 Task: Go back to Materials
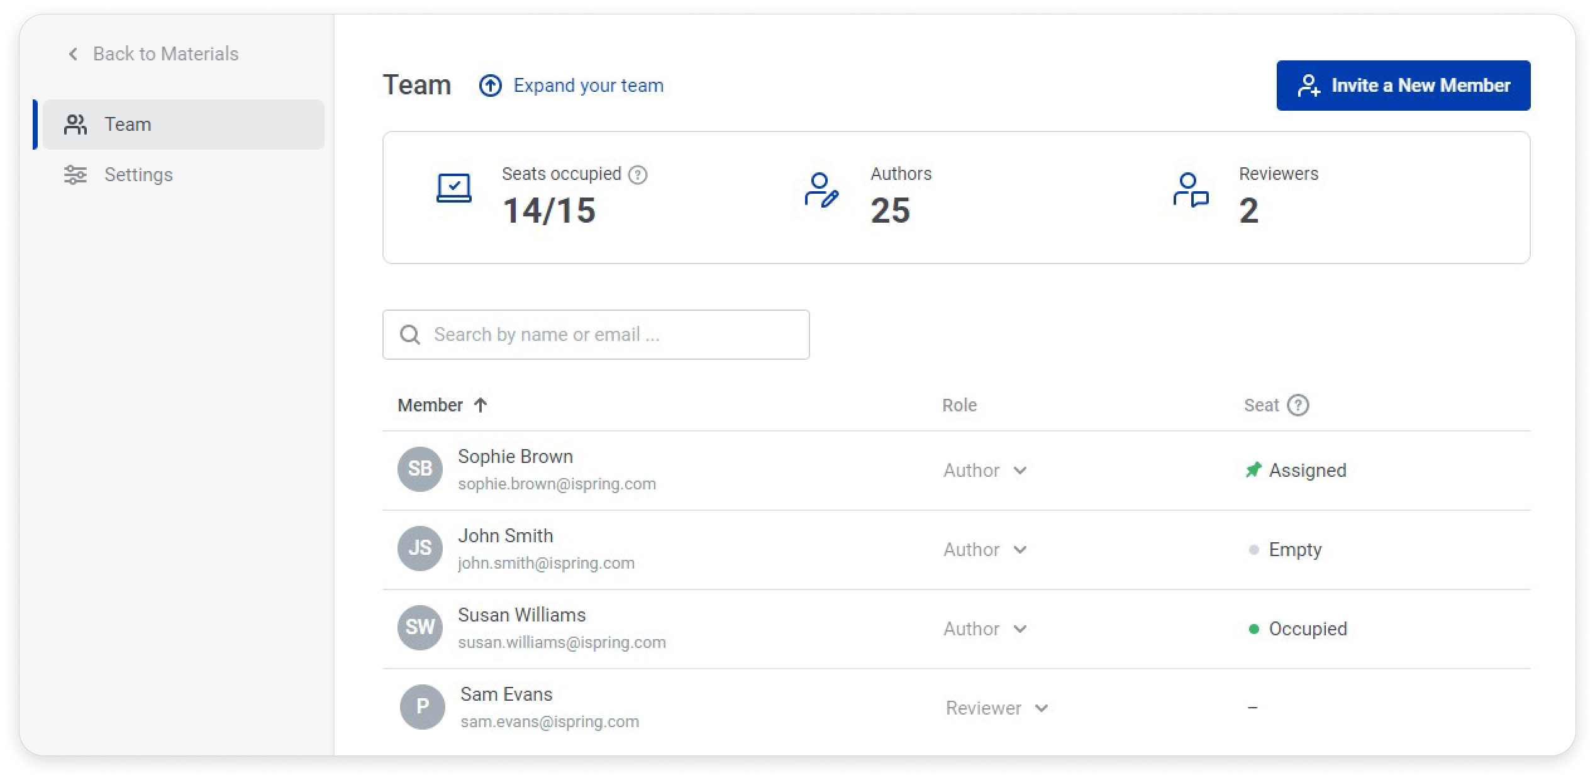[x=153, y=54]
